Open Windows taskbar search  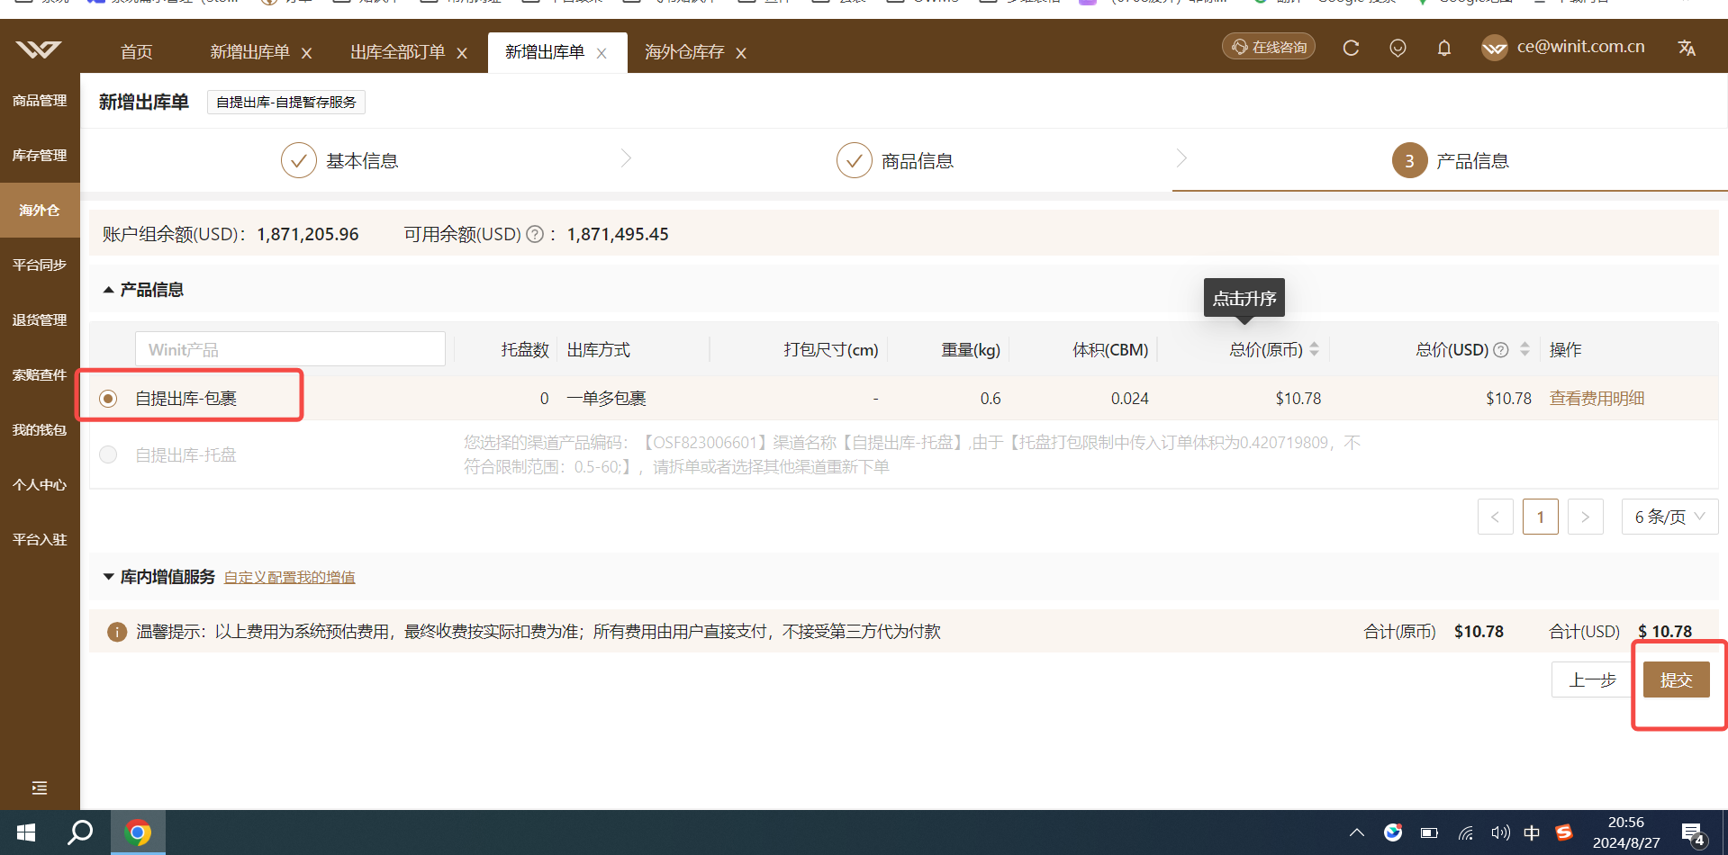tap(81, 832)
